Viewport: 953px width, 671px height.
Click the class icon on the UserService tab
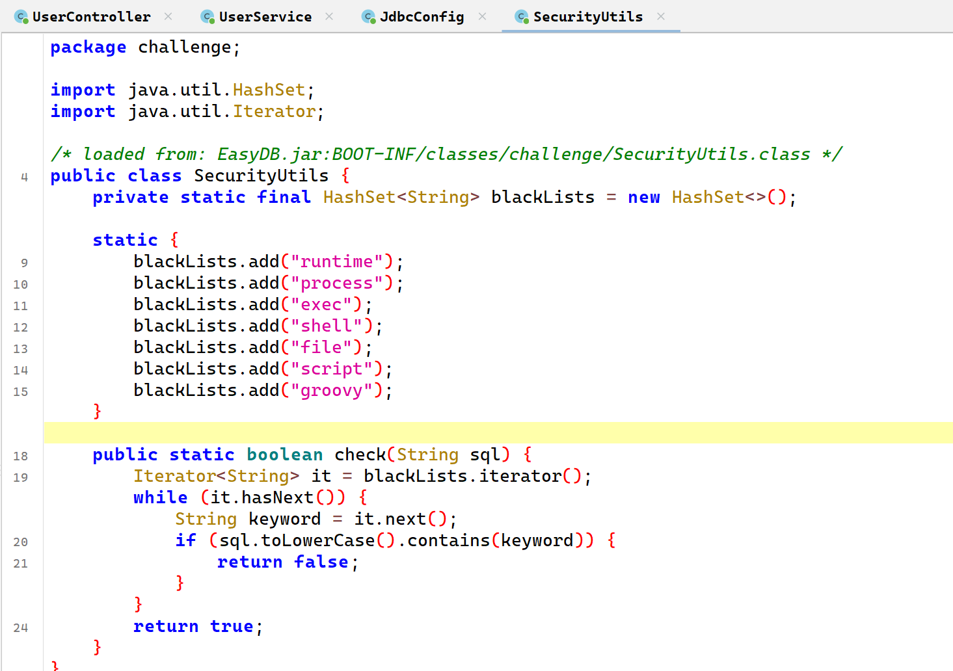tap(208, 17)
